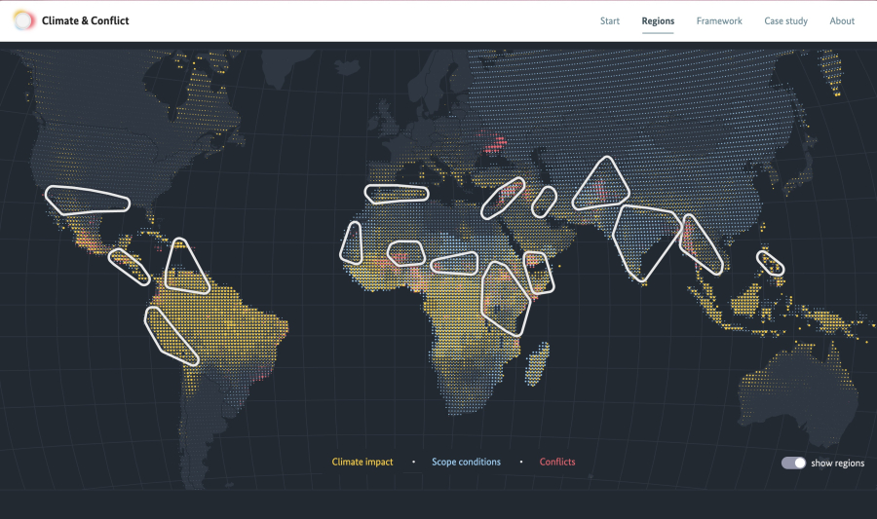Select the Colombia-Venezuela region outline
The height and width of the screenshot is (519, 877).
[x=185, y=268]
